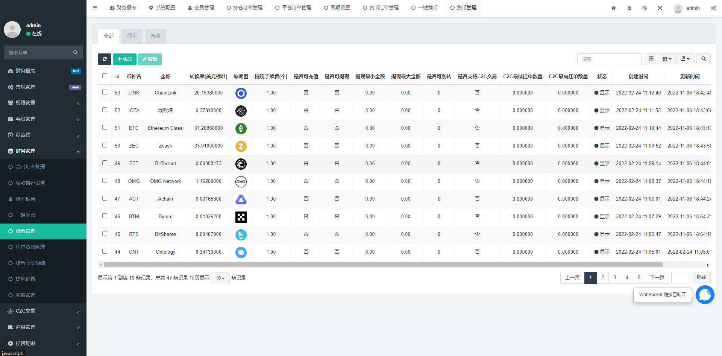The image size is (722, 356).
Task: Open the chat bubble widget
Action: [x=705, y=295]
